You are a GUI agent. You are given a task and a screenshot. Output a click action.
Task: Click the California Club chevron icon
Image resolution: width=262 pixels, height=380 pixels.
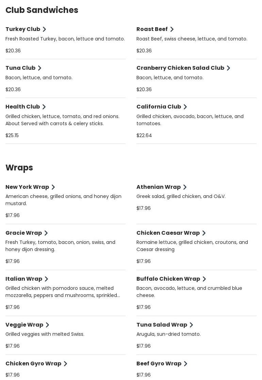[x=185, y=107]
